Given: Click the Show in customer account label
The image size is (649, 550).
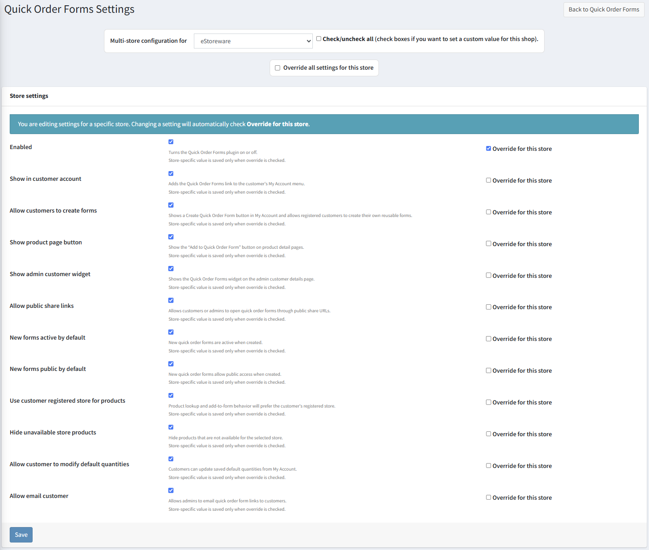Looking at the screenshot, I should (45, 179).
